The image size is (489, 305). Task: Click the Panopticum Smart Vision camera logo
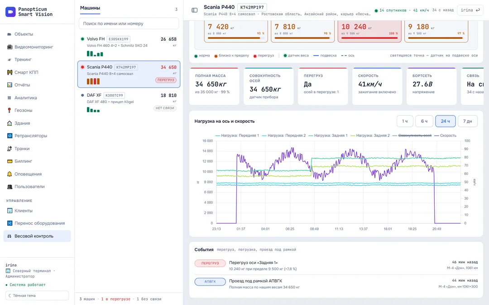(x=10, y=12)
